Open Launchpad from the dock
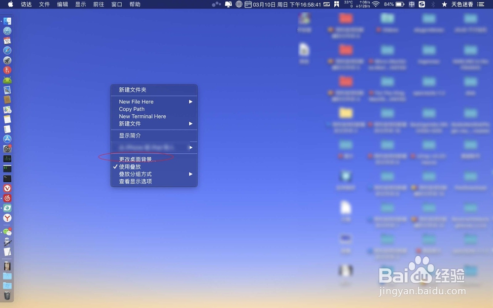This screenshot has width=493, height=308. (x=7, y=60)
